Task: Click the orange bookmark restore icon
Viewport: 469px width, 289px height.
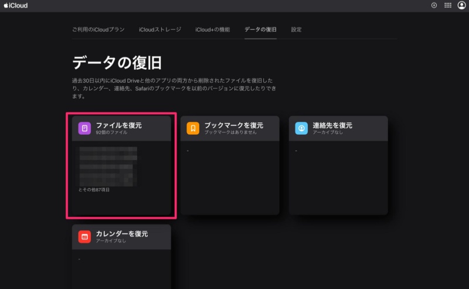Action: [193, 128]
